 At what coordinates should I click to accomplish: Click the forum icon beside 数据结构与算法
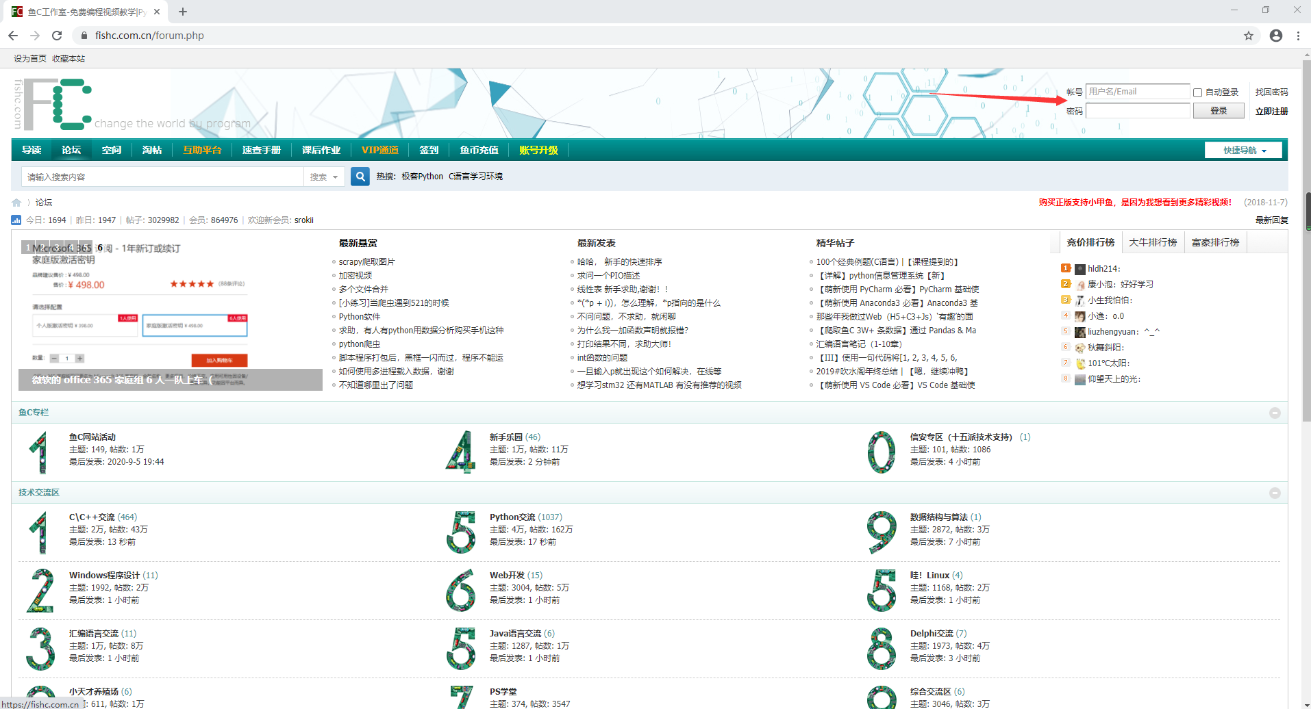tap(882, 532)
